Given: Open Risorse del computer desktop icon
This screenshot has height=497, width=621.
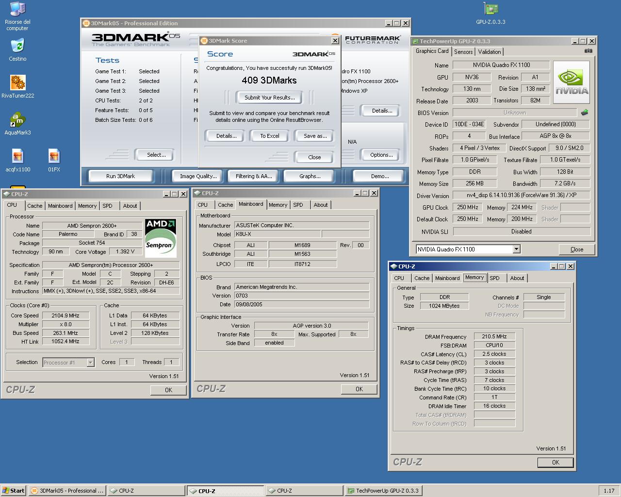Looking at the screenshot, I should 17,16.
